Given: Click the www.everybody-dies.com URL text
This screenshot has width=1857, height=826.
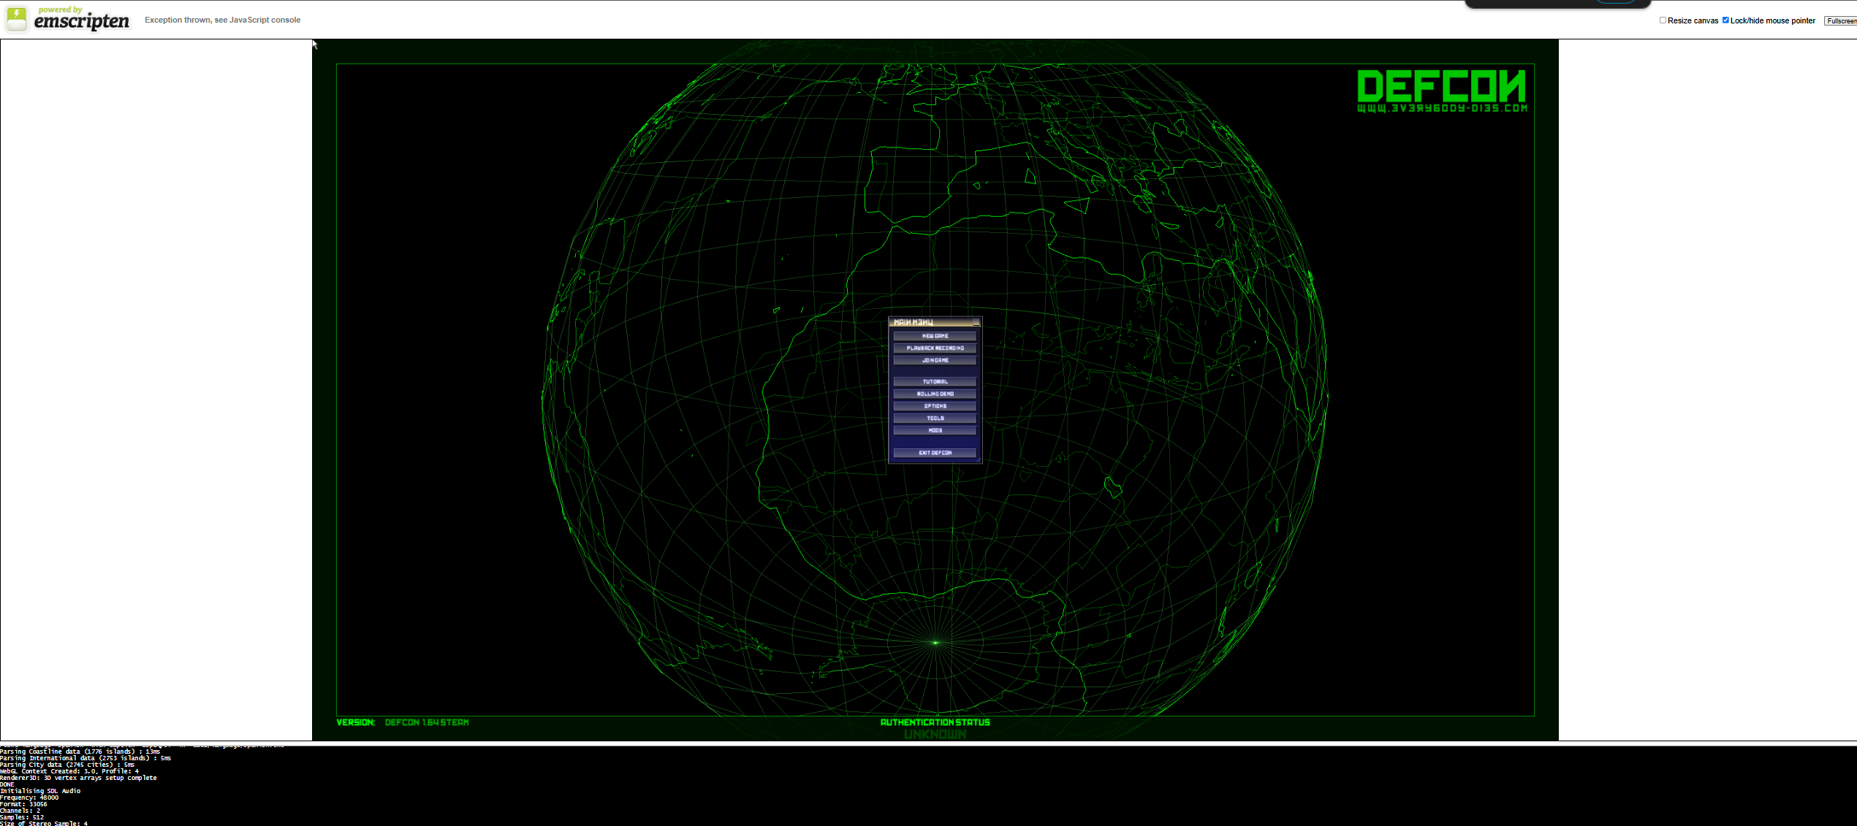Looking at the screenshot, I should (1442, 108).
